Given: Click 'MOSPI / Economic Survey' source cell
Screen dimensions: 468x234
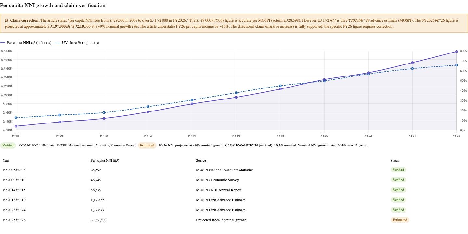Looking at the screenshot, I should click(x=217, y=180).
